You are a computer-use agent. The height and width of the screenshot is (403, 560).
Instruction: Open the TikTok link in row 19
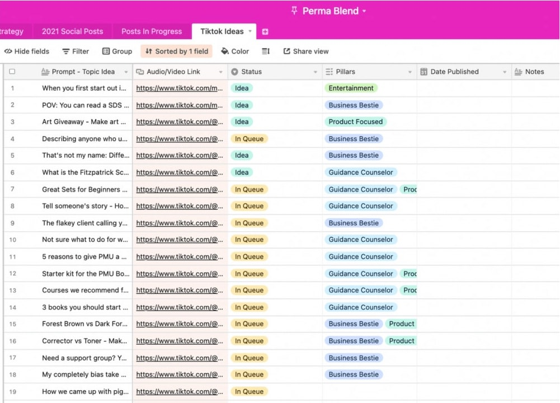[179, 392]
